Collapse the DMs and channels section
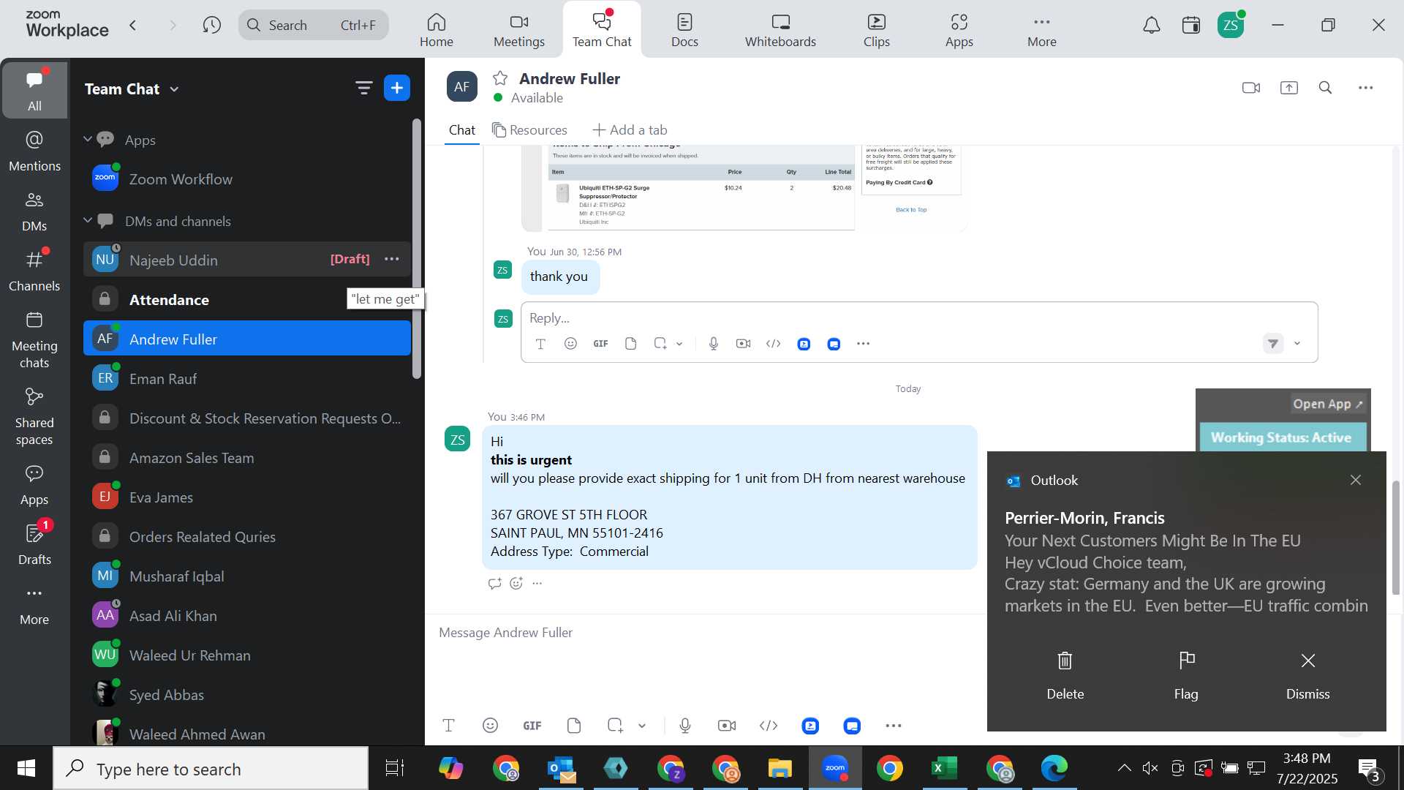This screenshot has width=1404, height=790. [88, 220]
